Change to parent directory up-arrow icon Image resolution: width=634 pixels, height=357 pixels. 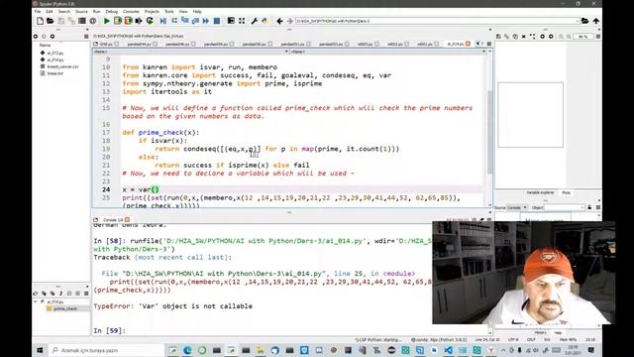click(595, 21)
